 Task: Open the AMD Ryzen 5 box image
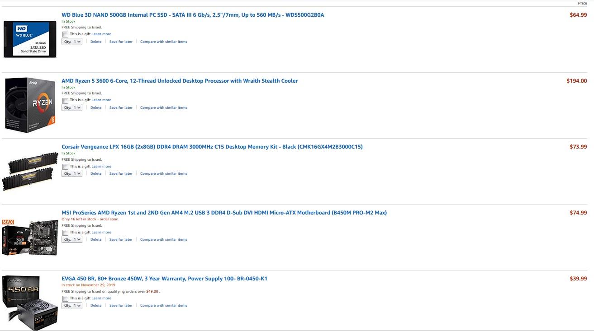30,105
